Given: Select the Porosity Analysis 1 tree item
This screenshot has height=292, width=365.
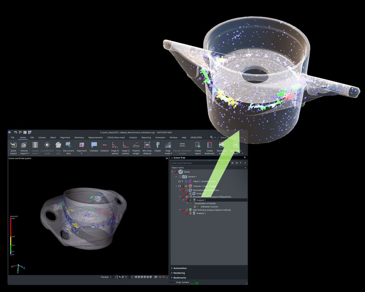Looking at the screenshot, I should 201,200.
